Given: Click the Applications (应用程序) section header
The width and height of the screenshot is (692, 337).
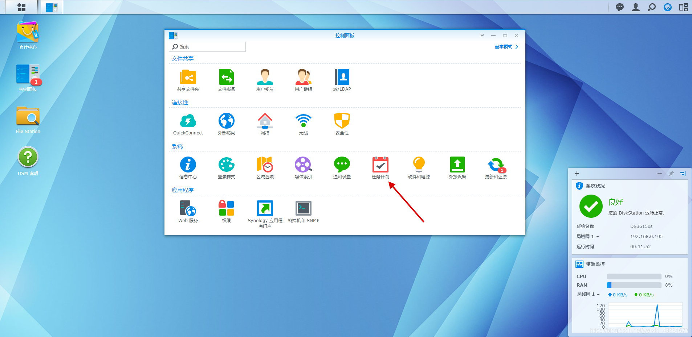Looking at the screenshot, I should point(183,190).
